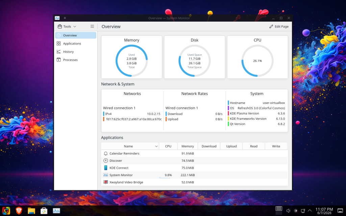The height and width of the screenshot is (216, 346).
Task: Select Overview in the sidebar
Action: tap(75, 35)
